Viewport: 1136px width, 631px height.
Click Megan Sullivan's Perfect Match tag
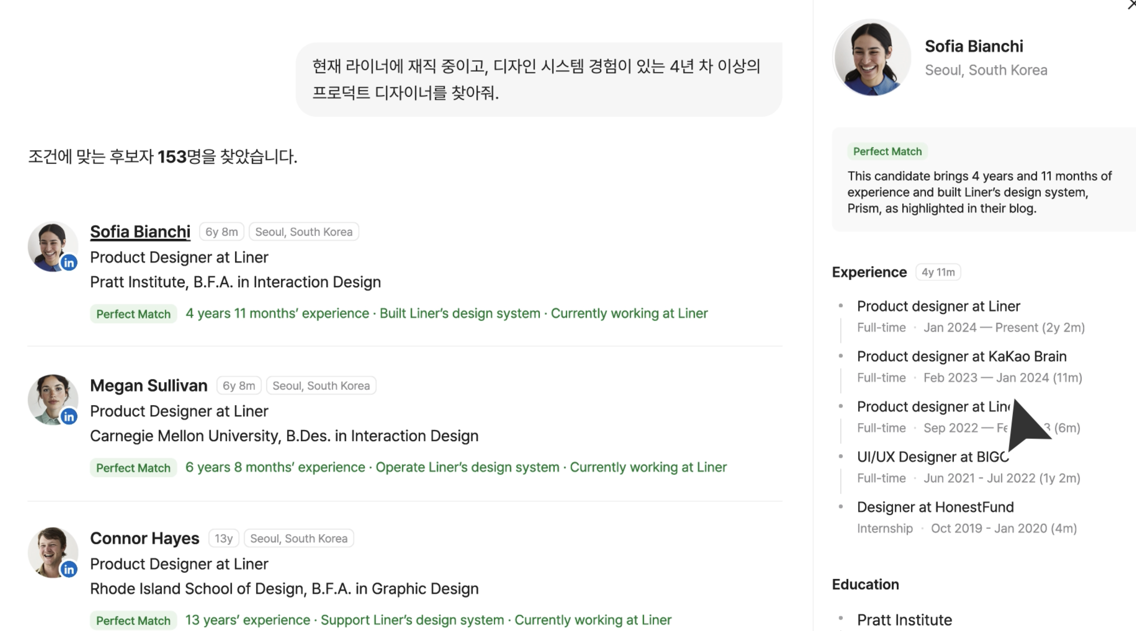click(133, 468)
